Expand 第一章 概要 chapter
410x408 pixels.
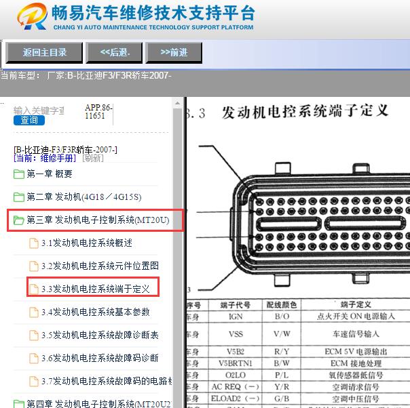pos(50,174)
